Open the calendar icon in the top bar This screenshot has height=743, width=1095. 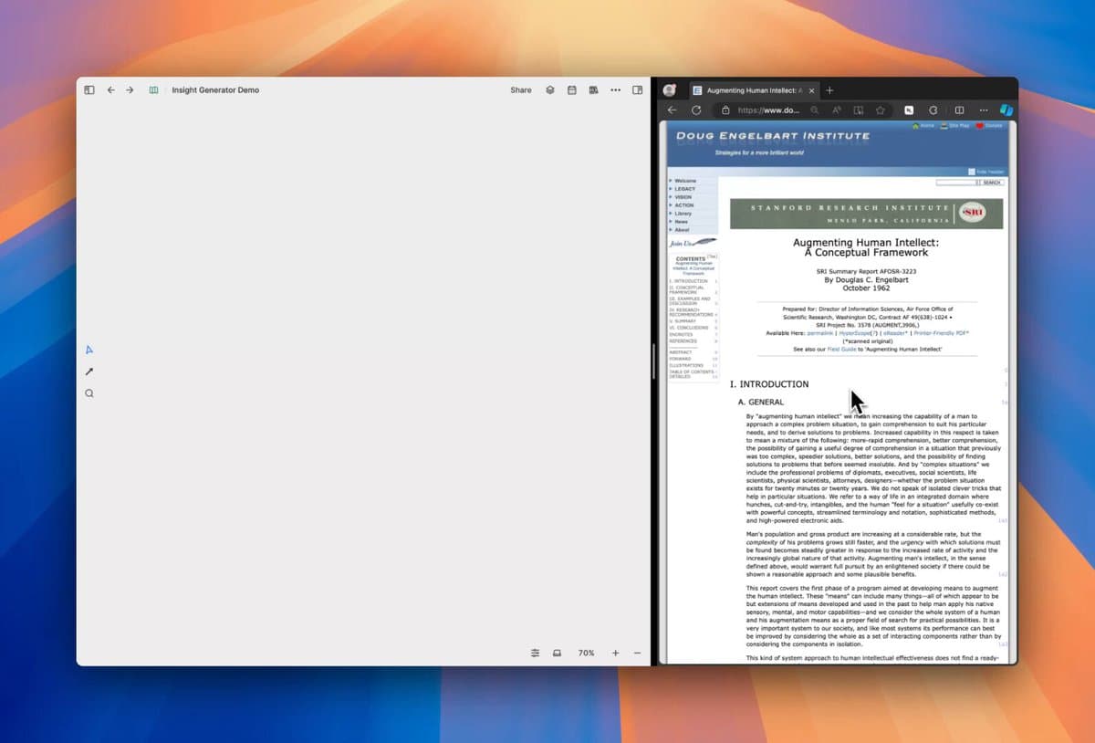point(571,90)
